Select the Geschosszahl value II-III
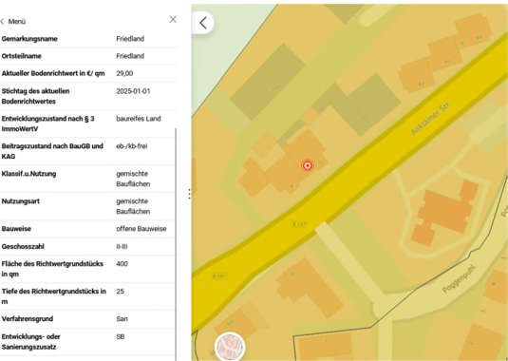The height and width of the screenshot is (361, 508). (122, 247)
